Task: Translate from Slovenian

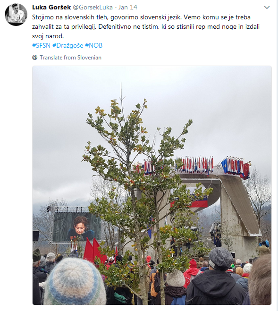Action: tap(70, 58)
